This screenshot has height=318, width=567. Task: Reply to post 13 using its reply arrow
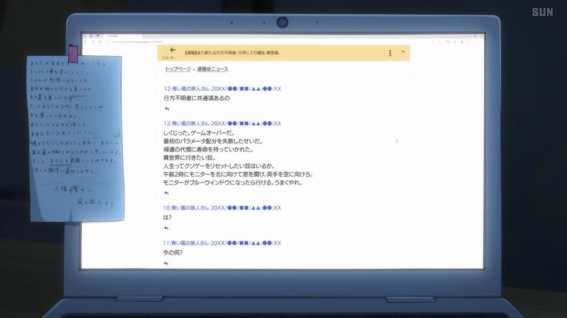167,193
